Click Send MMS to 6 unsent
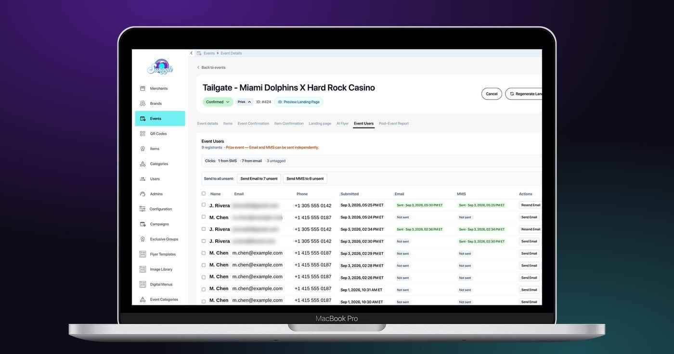The width and height of the screenshot is (674, 354). (x=305, y=178)
